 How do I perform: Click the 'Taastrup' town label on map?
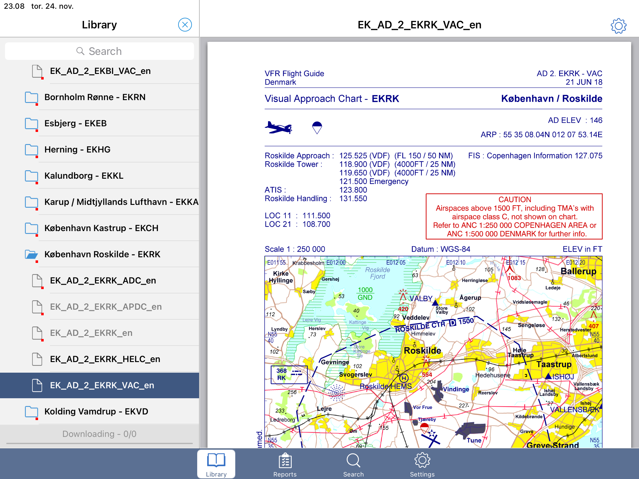554,364
